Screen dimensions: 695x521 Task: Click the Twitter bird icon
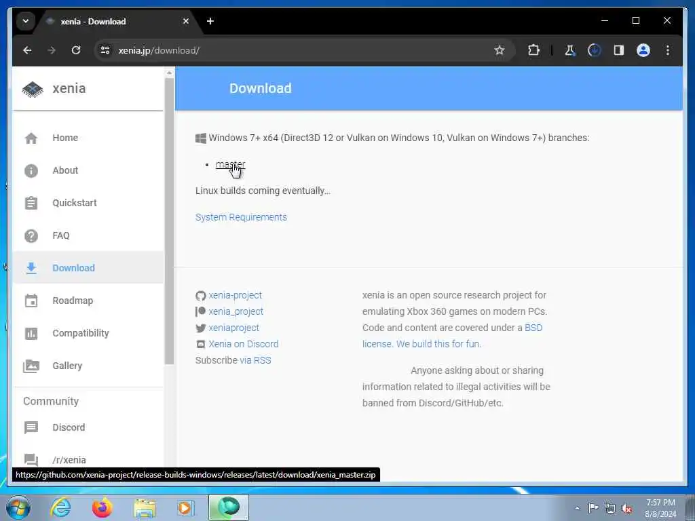201,328
